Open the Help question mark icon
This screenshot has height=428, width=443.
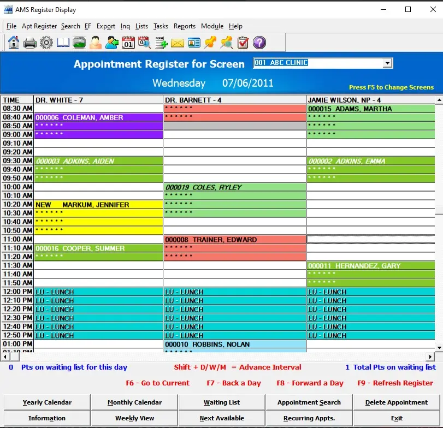coord(259,43)
